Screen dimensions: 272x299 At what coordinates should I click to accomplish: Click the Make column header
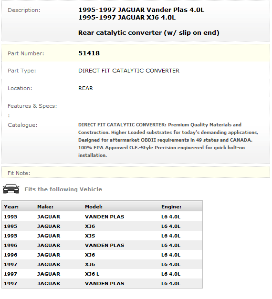coord(45,206)
